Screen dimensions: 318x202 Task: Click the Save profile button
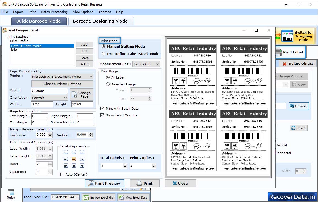pyautogui.click(x=85, y=58)
